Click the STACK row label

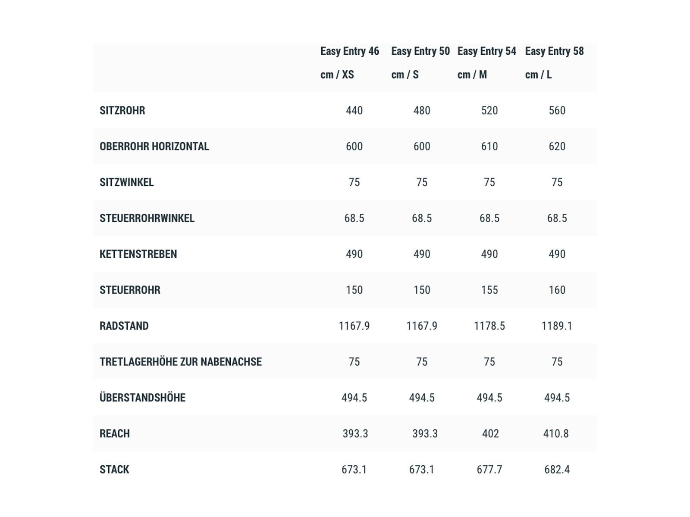114,470
